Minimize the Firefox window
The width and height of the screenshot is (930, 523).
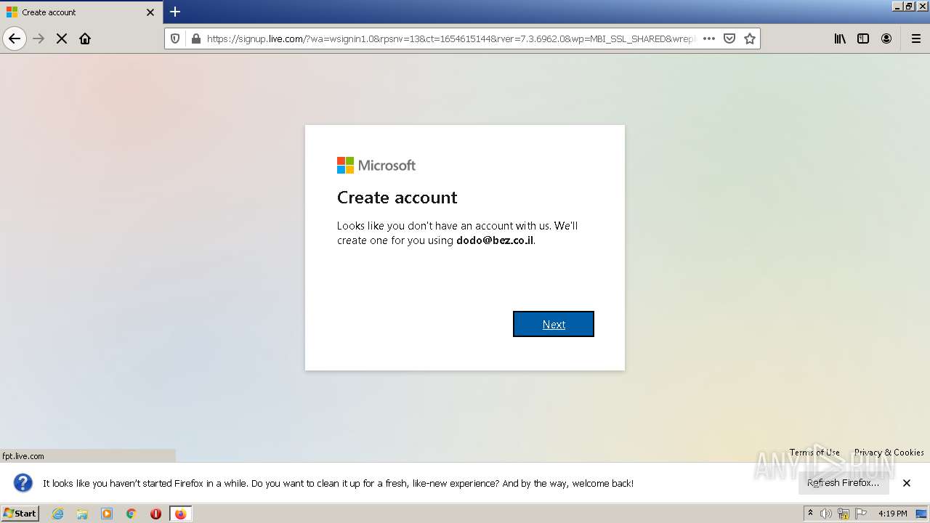click(897, 6)
